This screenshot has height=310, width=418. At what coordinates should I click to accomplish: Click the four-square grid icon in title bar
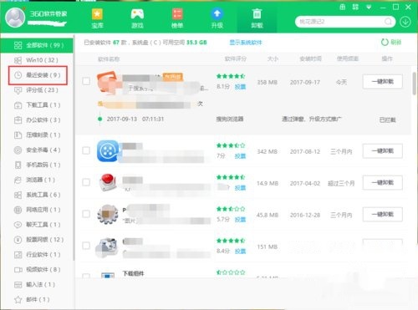[355, 7]
